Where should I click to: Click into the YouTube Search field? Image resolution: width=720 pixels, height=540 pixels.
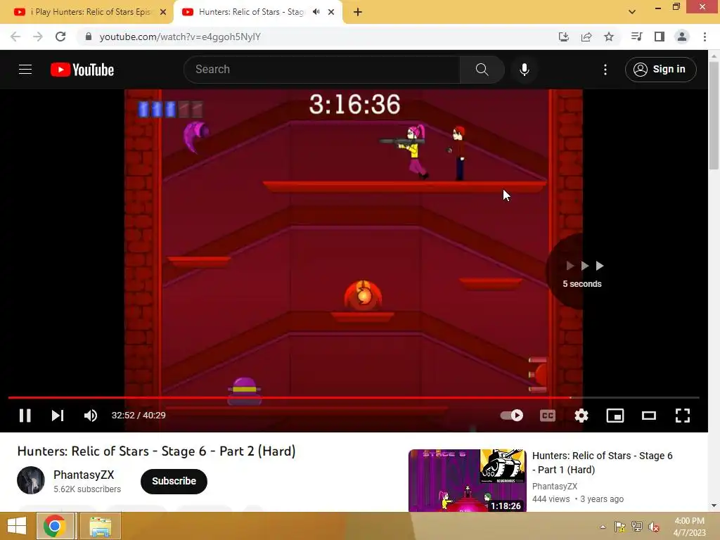coord(321,70)
